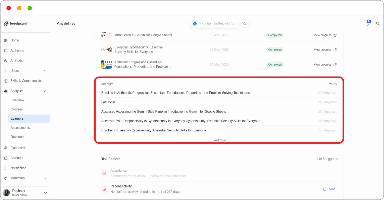Viewport: 384px width, 200px height.
Task: Click the Attendance risk factor icon
Action: [104, 173]
